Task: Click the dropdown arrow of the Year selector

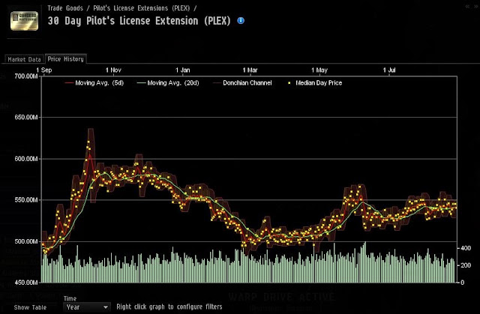Action: pos(106,307)
